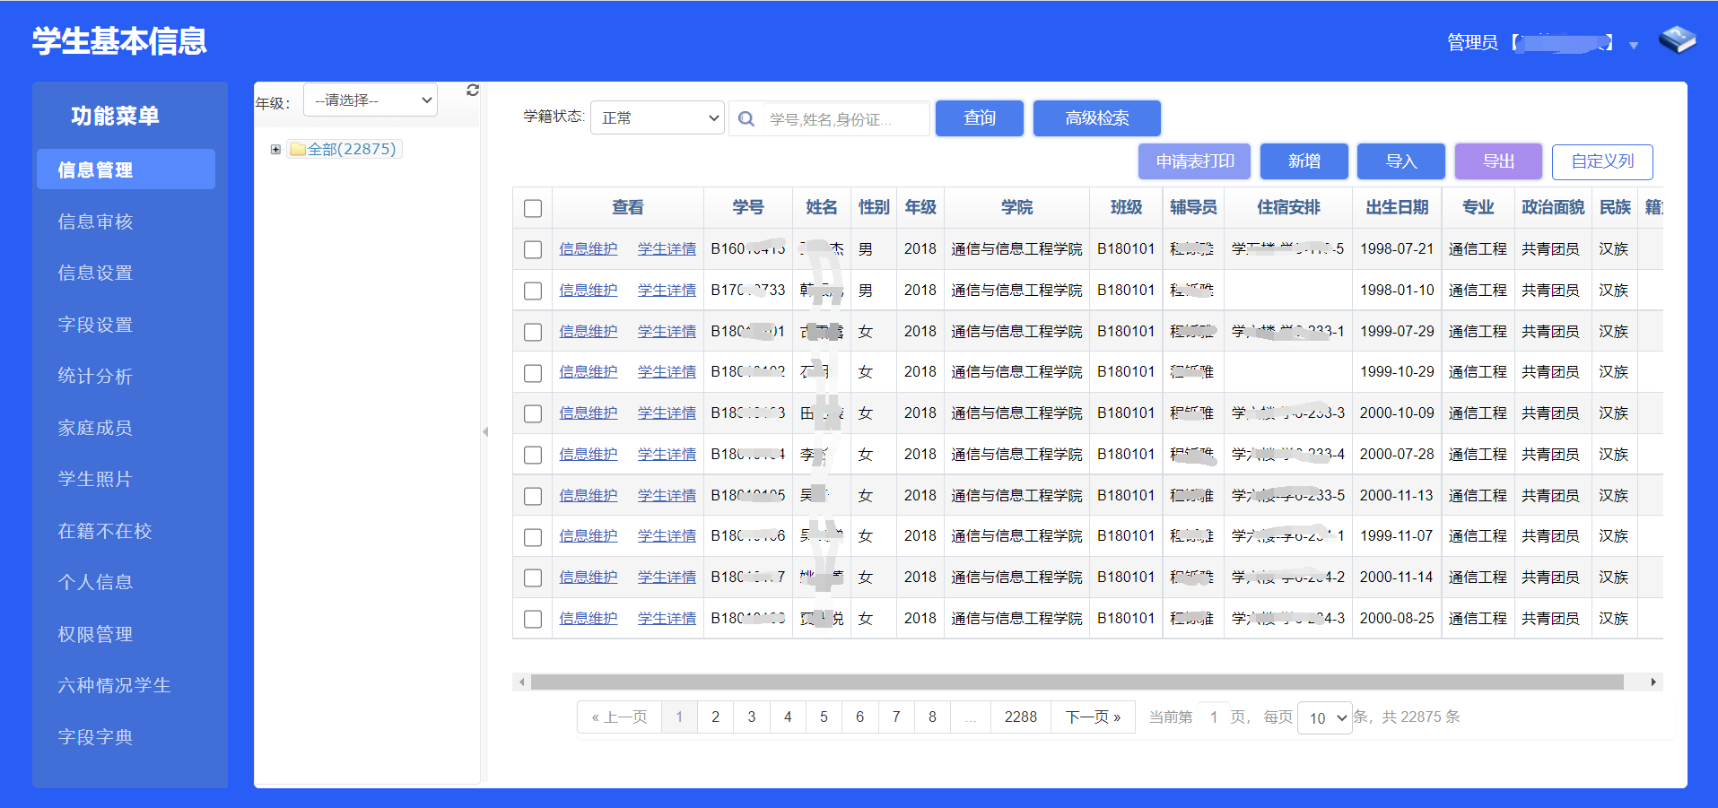The width and height of the screenshot is (1718, 808).
Task: Click the 新增 button
Action: click(1304, 161)
